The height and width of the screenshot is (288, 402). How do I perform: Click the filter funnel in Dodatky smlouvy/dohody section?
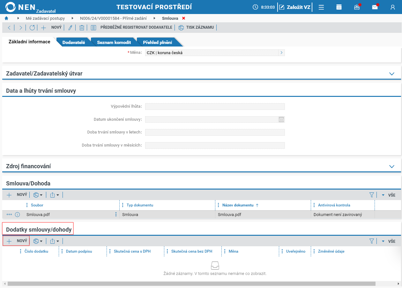(371, 241)
